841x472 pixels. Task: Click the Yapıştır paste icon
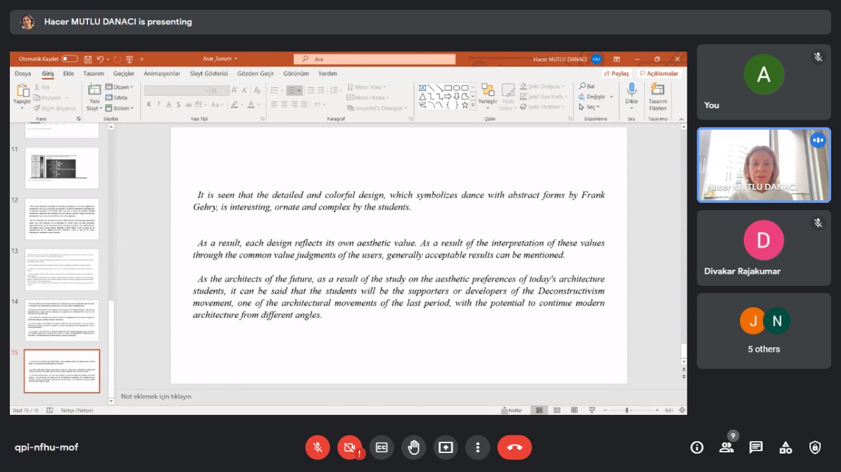click(x=22, y=91)
